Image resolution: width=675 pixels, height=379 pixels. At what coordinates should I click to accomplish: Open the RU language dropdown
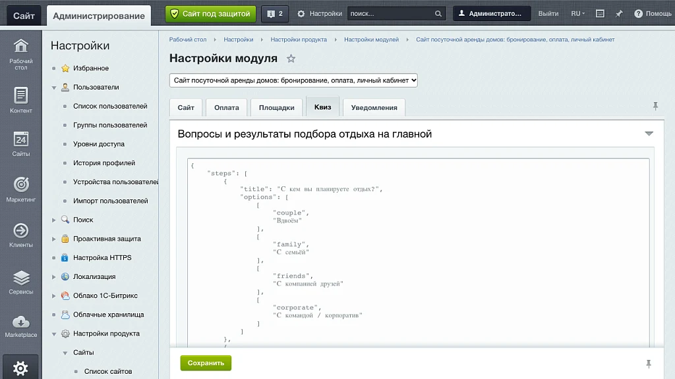tap(577, 14)
